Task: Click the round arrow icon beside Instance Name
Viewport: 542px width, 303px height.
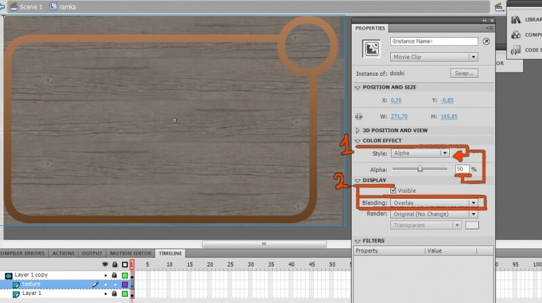Action: pos(486,41)
